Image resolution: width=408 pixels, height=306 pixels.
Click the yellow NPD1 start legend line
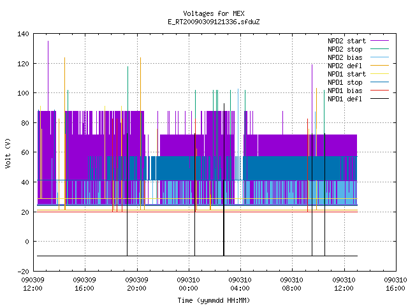pyautogui.click(x=379, y=74)
